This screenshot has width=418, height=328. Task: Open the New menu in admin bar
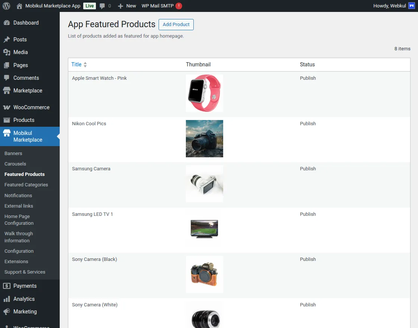click(127, 6)
